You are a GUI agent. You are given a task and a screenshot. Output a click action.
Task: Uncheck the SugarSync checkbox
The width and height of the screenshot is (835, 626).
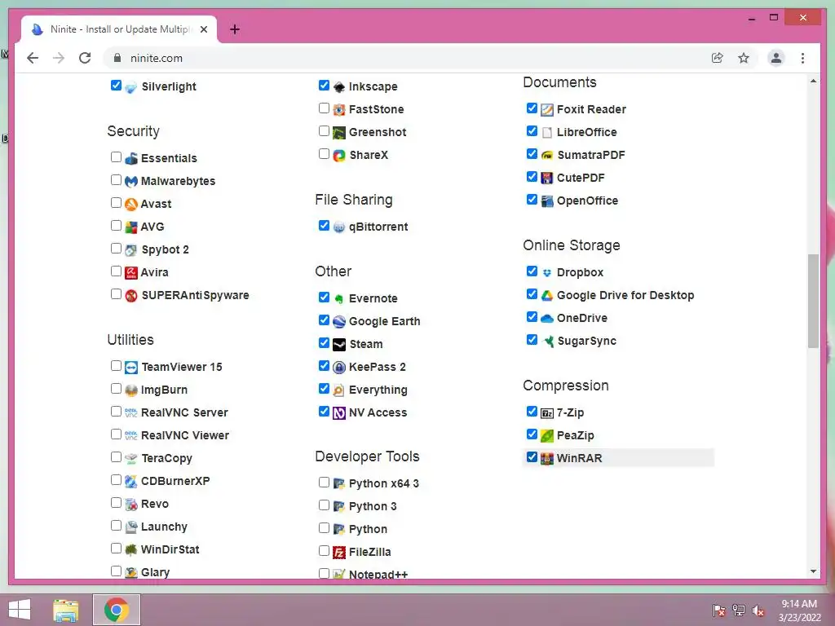coord(532,340)
